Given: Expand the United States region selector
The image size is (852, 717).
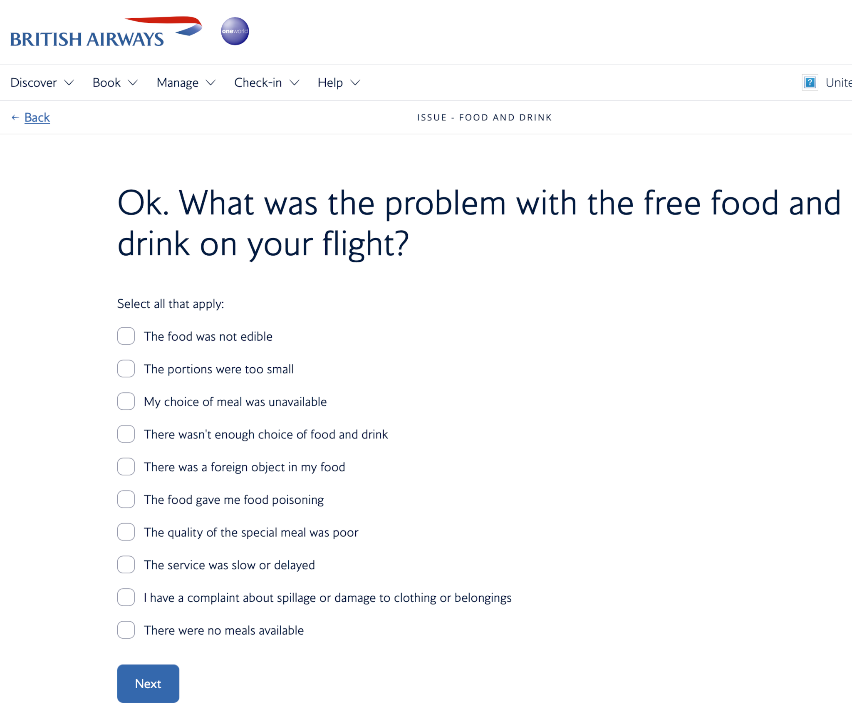Looking at the screenshot, I should click(x=838, y=82).
